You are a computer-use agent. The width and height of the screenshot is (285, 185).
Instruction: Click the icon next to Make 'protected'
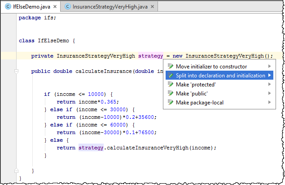170,85
